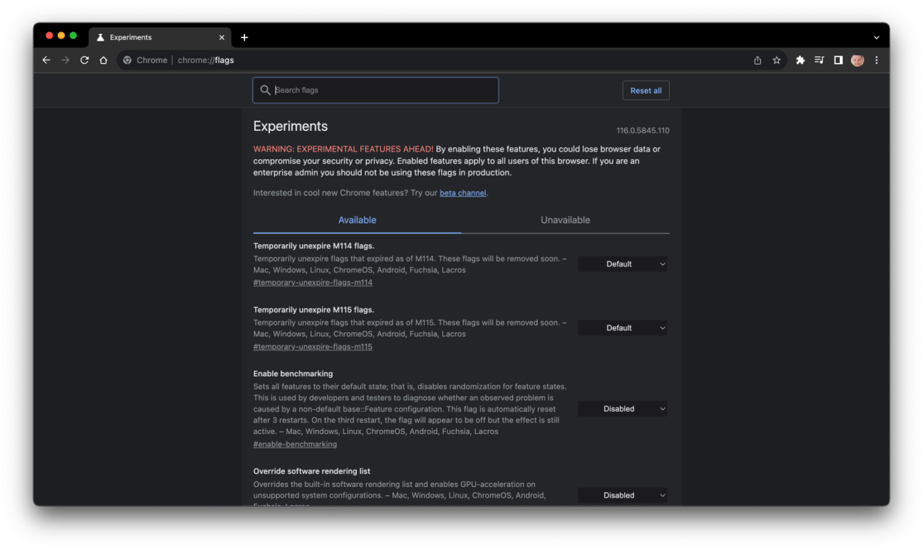This screenshot has height=550, width=923.
Task: Select the Experiments browser tab
Action: (159, 37)
